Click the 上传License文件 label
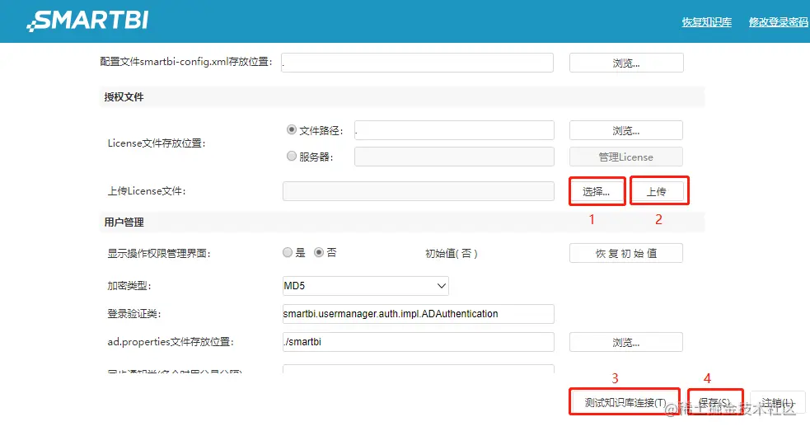This screenshot has width=810, height=431. [147, 191]
